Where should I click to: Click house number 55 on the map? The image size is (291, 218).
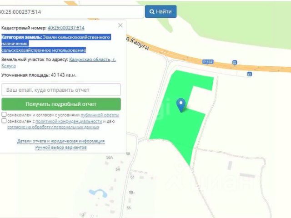(x=129, y=208)
